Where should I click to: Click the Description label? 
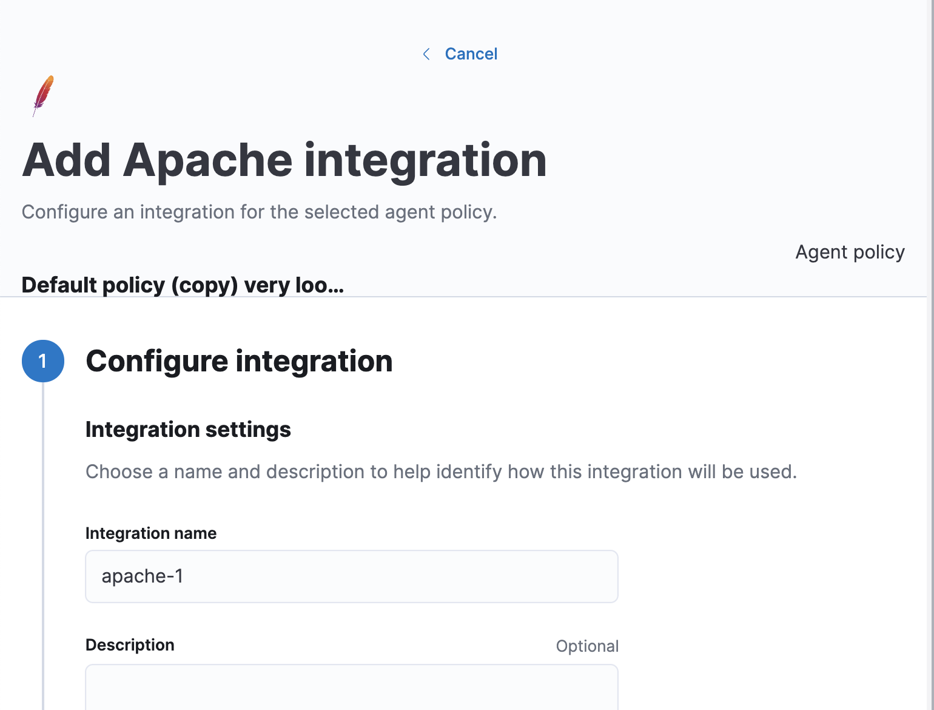(130, 645)
